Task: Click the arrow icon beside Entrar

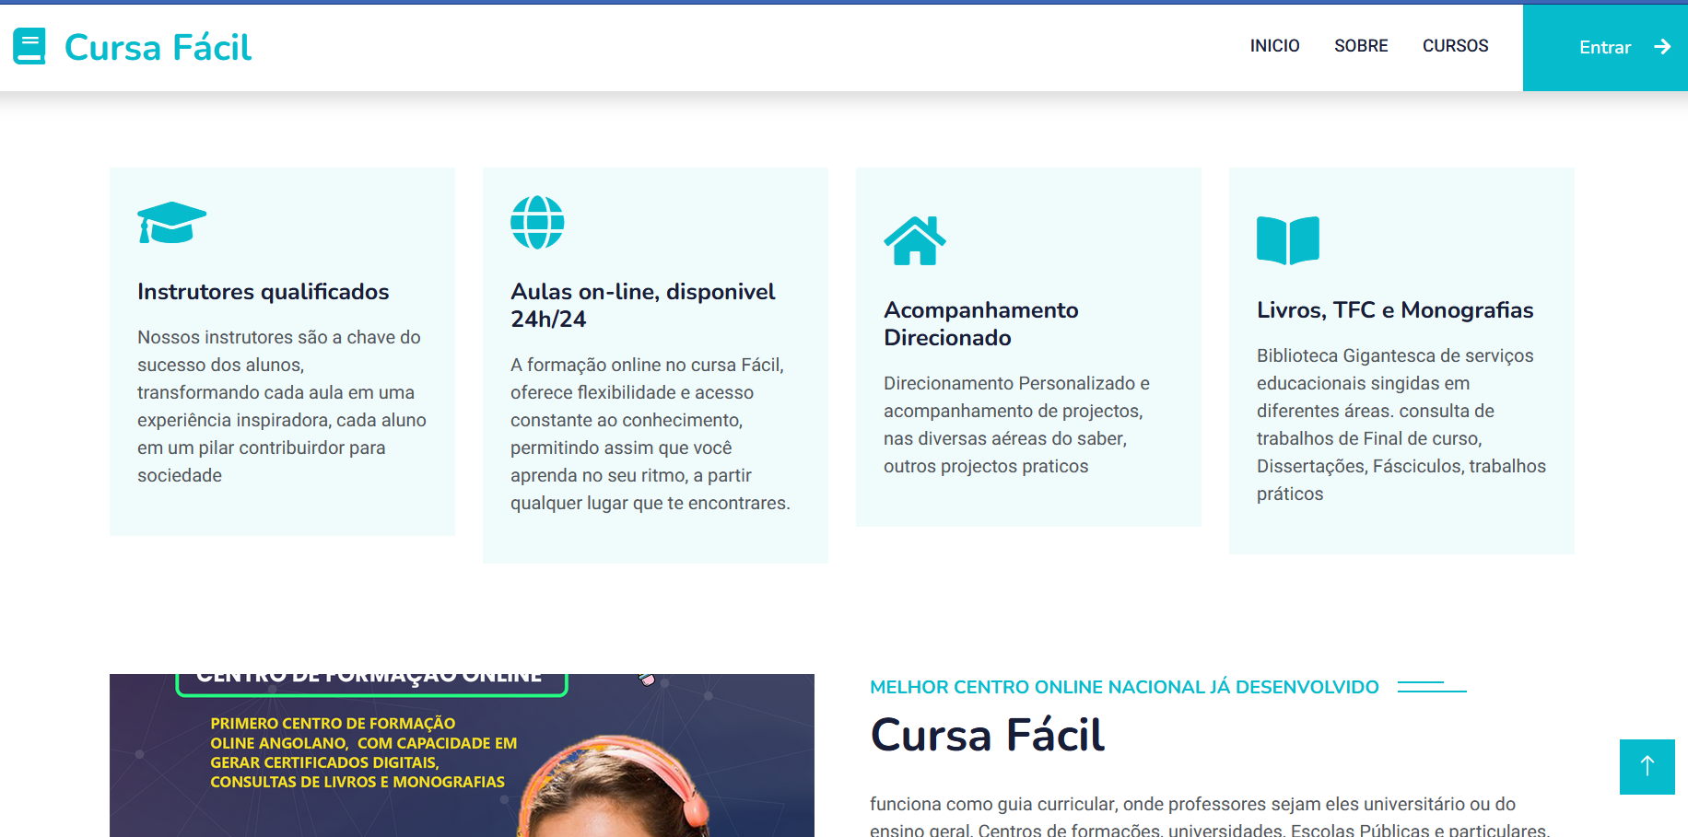Action: point(1662,47)
